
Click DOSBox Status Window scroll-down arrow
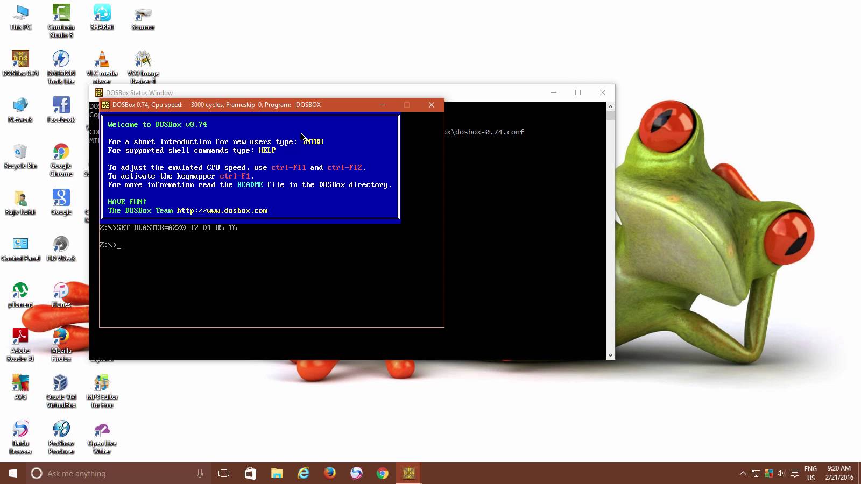coord(610,355)
